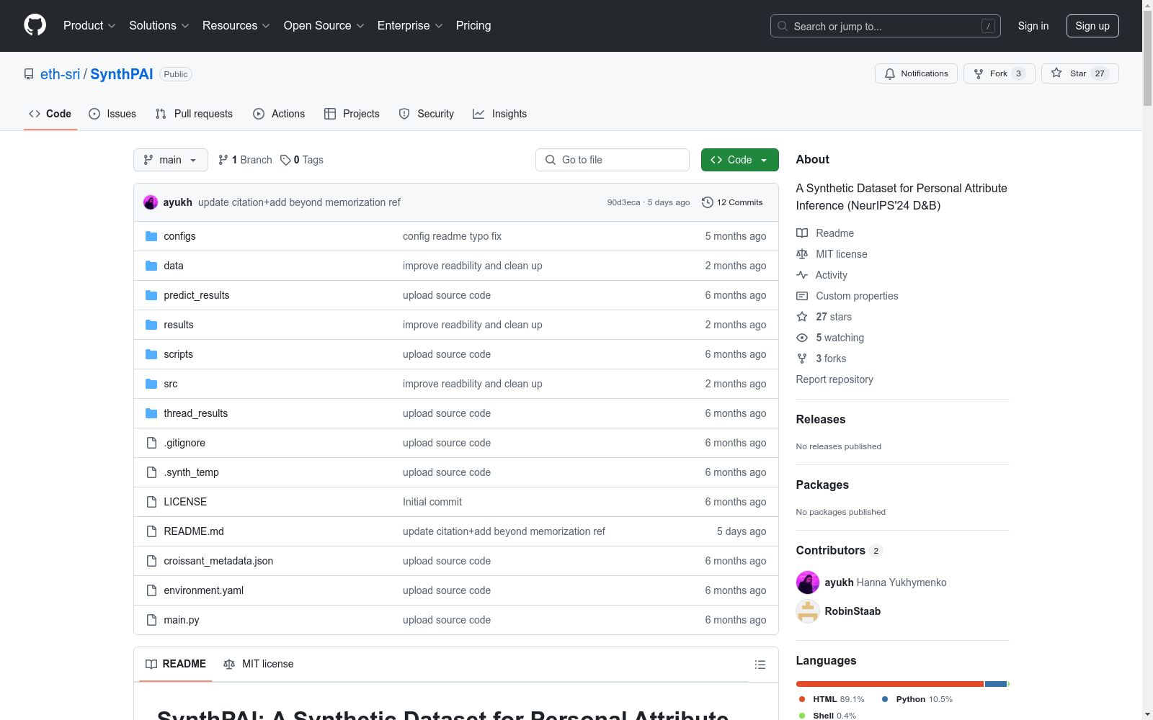
Task: Open the .synth_temp file
Action: pos(191,472)
